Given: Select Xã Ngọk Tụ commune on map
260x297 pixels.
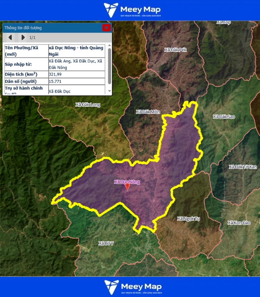Looking at the screenshot, I should 189,219.
